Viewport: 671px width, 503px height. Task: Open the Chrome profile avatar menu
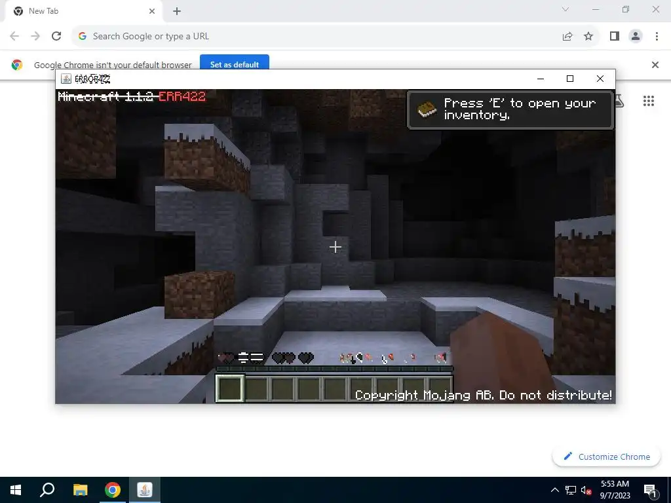click(x=636, y=37)
